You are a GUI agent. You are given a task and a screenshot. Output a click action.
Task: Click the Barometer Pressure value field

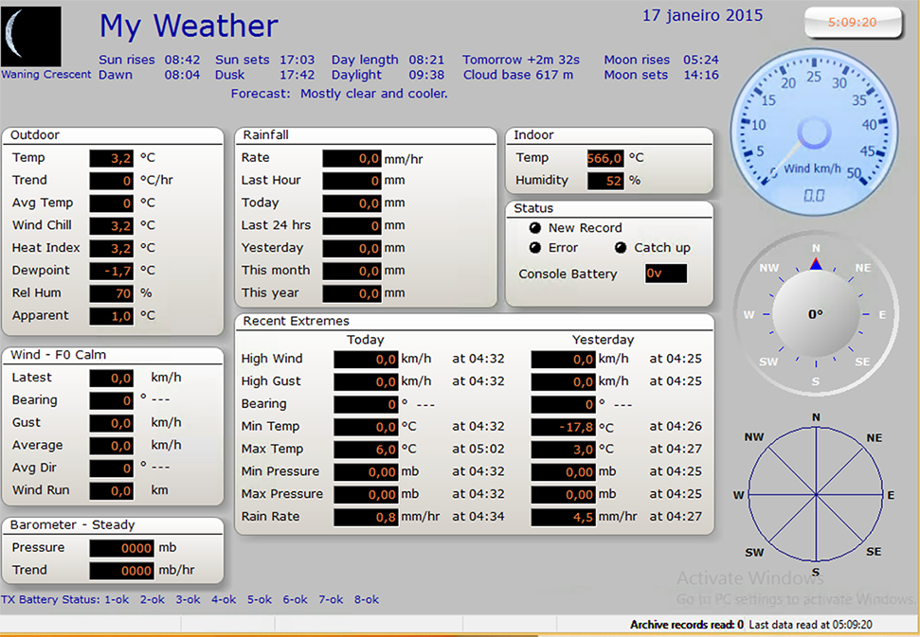pos(121,547)
